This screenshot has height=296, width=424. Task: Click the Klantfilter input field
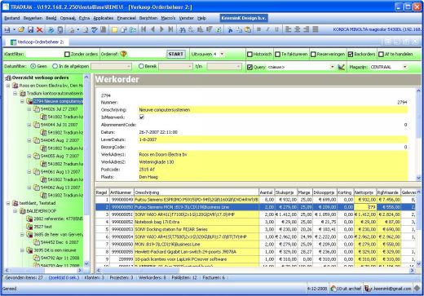(44, 54)
